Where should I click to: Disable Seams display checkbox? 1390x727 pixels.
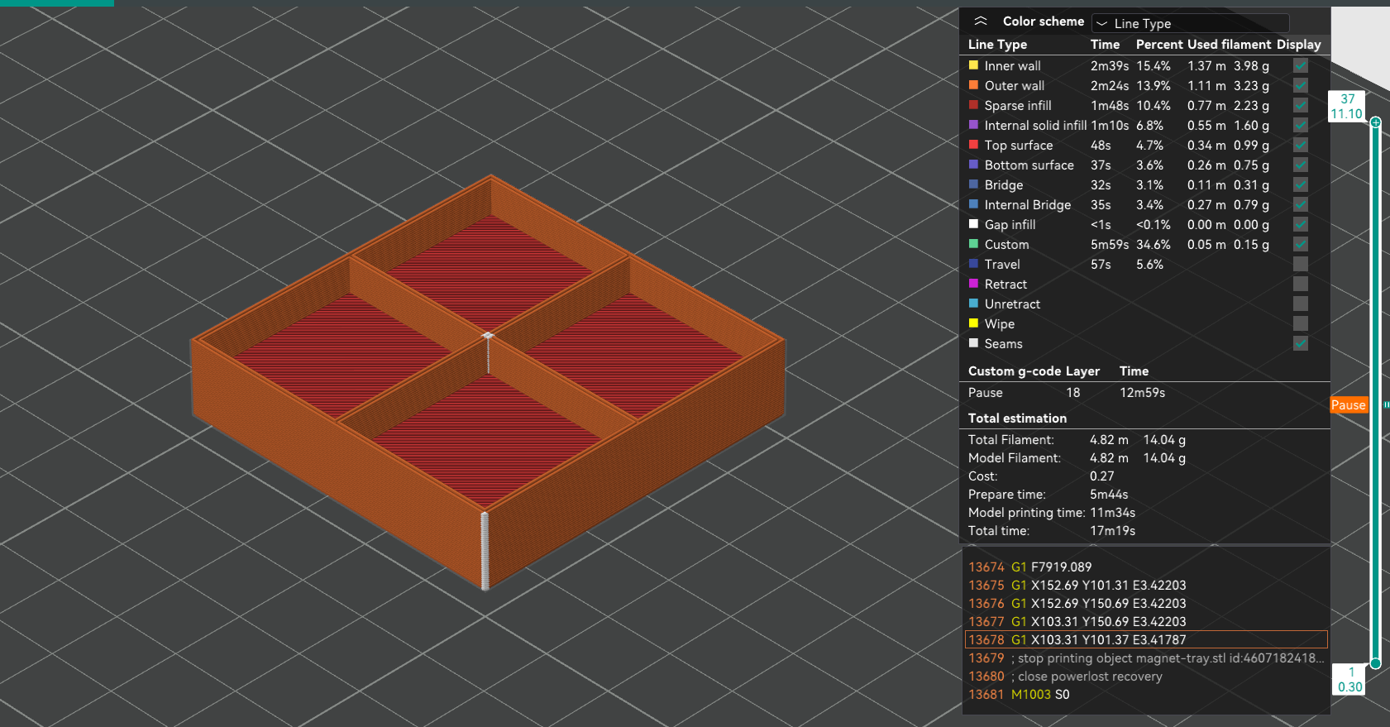point(1301,344)
